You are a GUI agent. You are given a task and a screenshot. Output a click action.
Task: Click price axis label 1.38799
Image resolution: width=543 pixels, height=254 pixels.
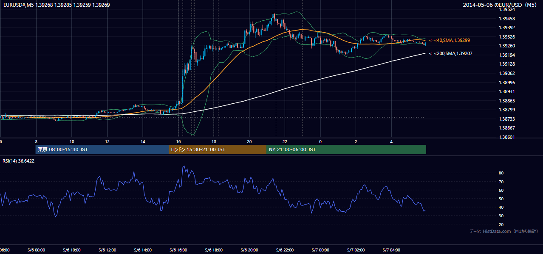(506, 110)
